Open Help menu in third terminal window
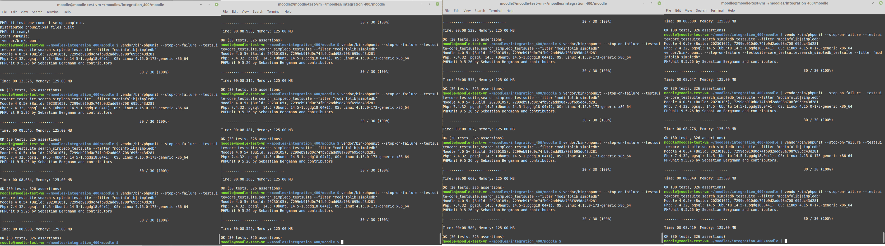This screenshot has height=246, width=885. (510, 11)
